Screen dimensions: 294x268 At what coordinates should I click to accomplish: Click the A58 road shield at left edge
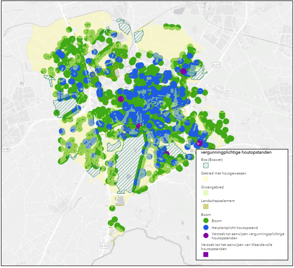click(6, 149)
